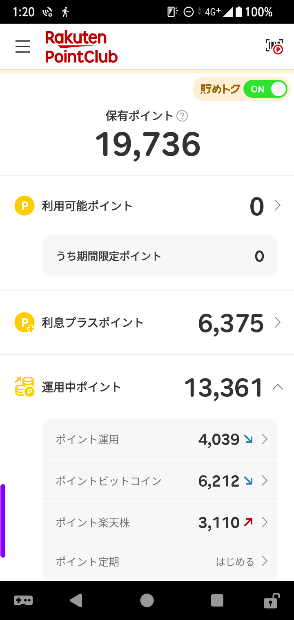Tap the うち期間限定ポイント box
This screenshot has height=620, width=294.
pos(160,256)
